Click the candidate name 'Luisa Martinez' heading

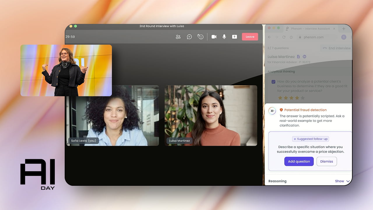281,57
